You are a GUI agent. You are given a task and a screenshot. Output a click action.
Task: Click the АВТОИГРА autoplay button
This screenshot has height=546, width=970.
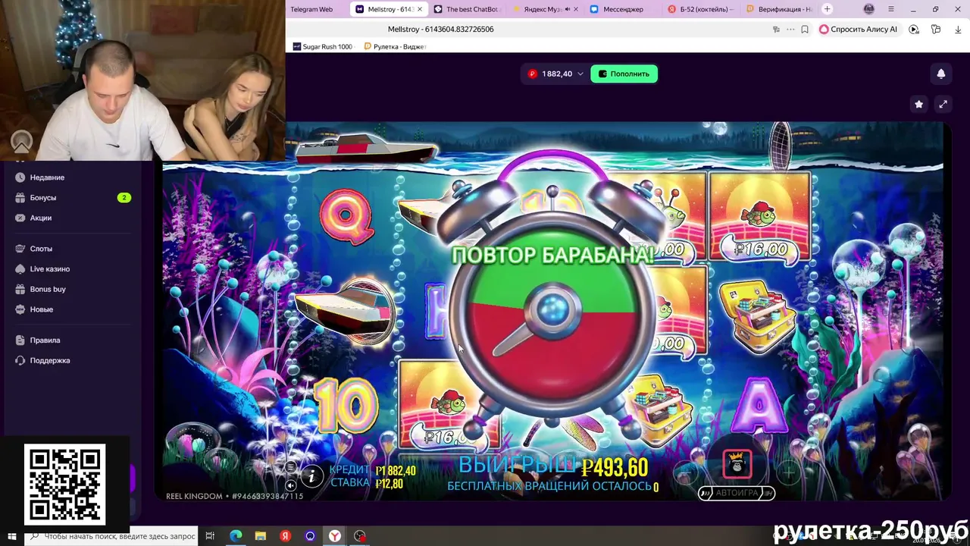[737, 493]
